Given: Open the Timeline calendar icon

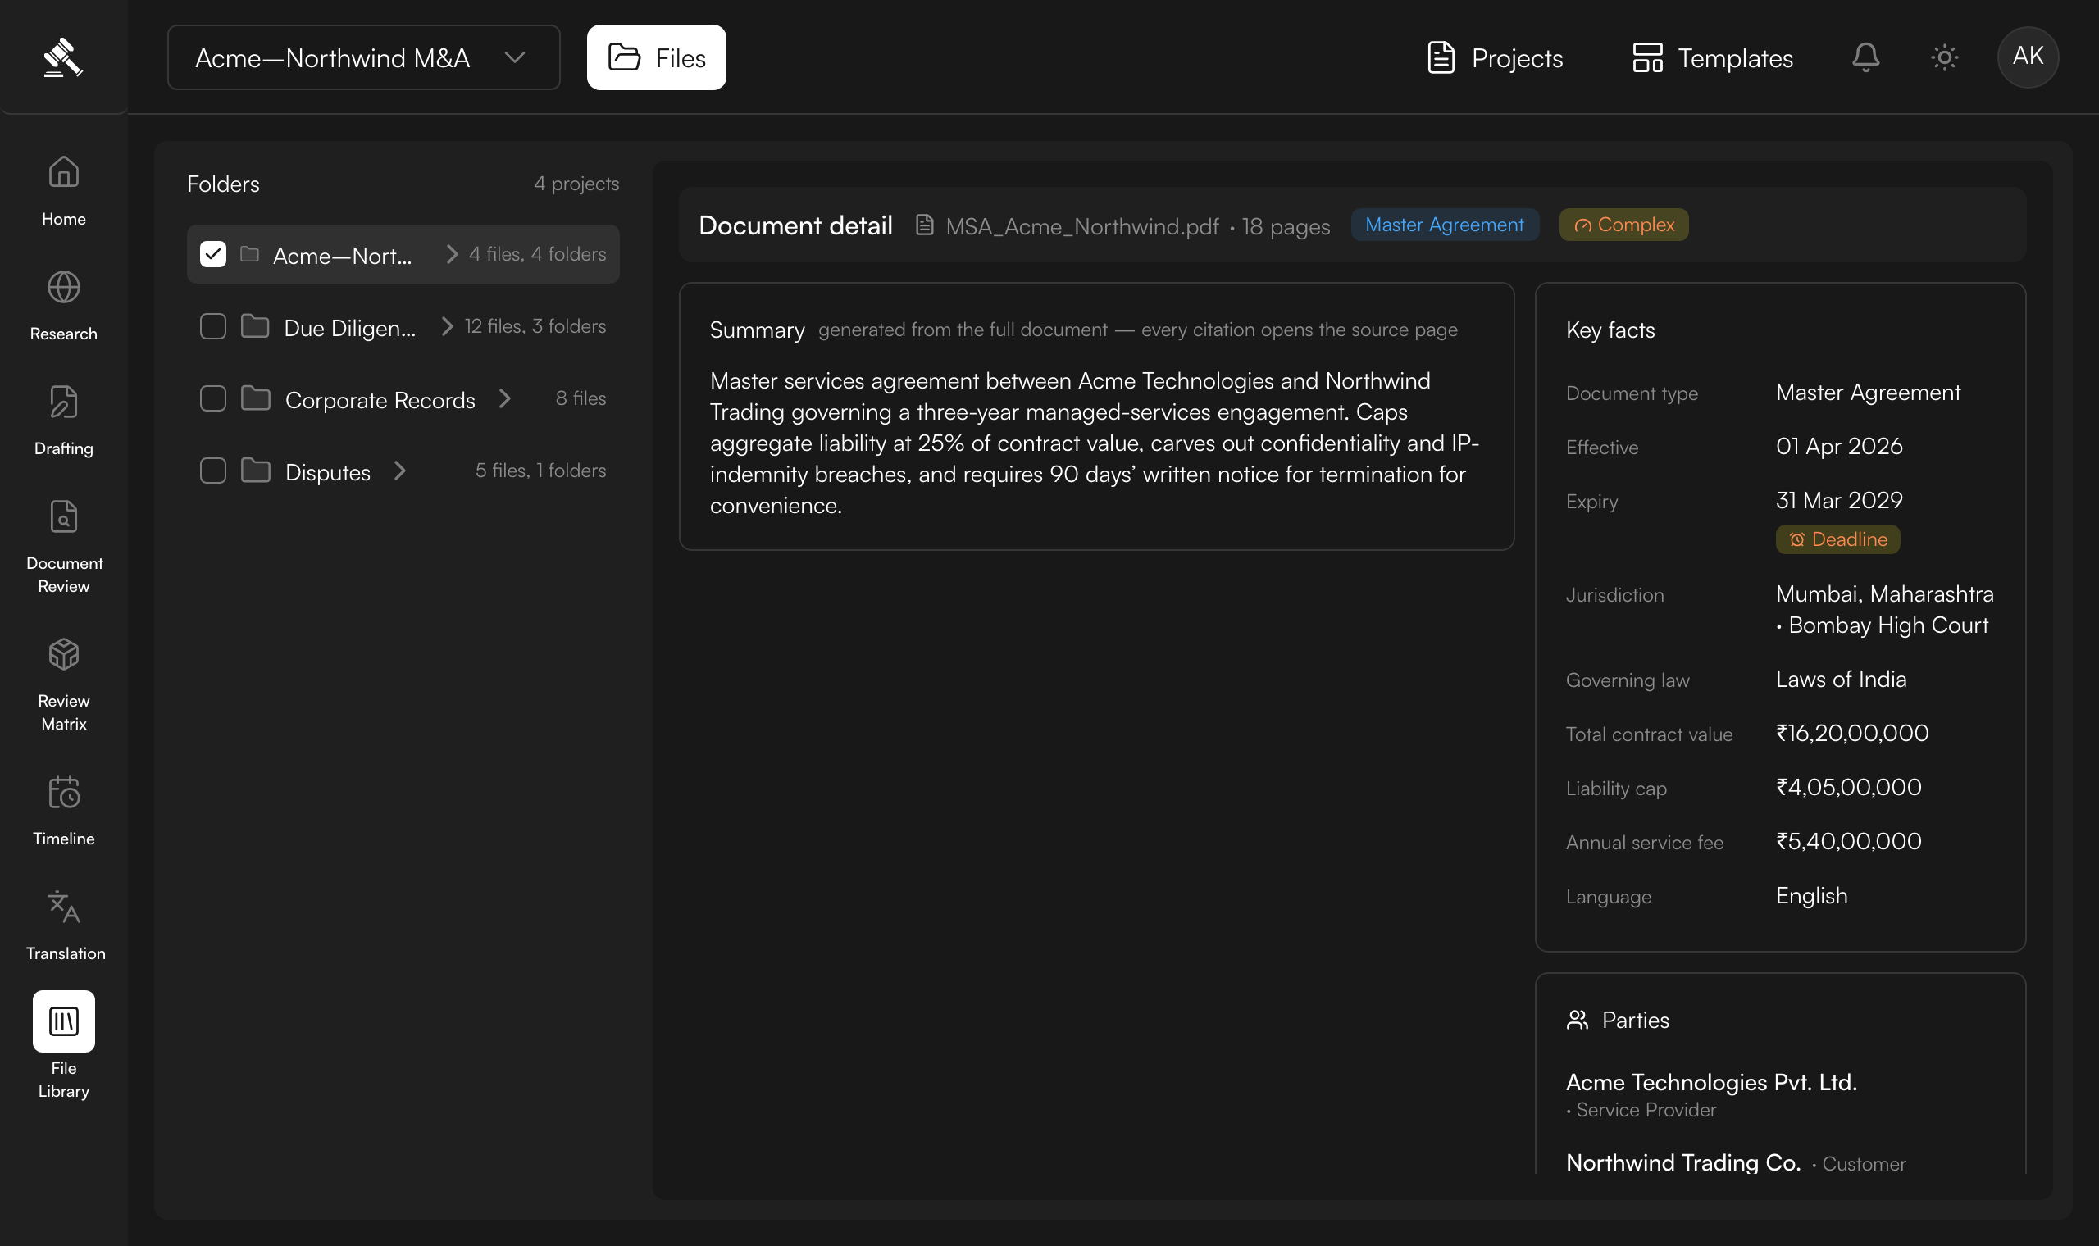Looking at the screenshot, I should [x=64, y=792].
